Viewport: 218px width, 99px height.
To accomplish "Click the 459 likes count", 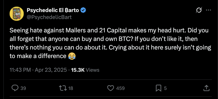I will pos(120,88).
